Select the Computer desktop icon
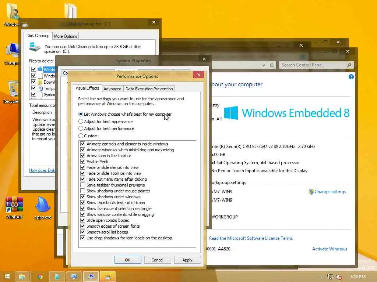The height and width of the screenshot is (282, 377). pyautogui.click(x=11, y=54)
